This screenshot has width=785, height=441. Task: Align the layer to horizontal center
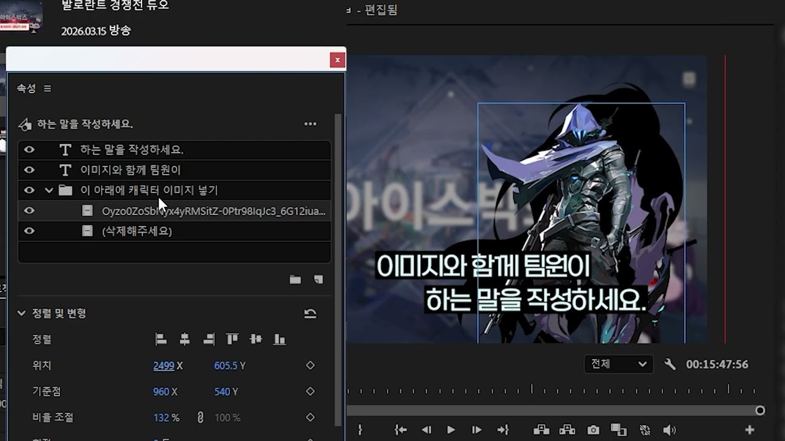click(185, 339)
